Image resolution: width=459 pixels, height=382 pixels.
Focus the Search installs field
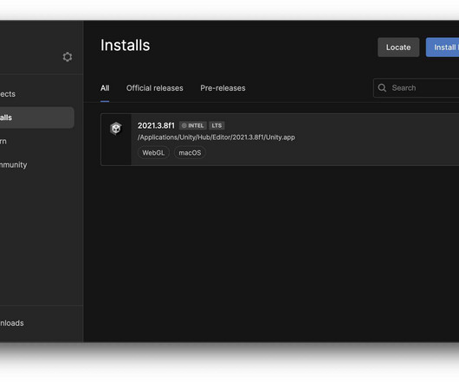point(417,87)
